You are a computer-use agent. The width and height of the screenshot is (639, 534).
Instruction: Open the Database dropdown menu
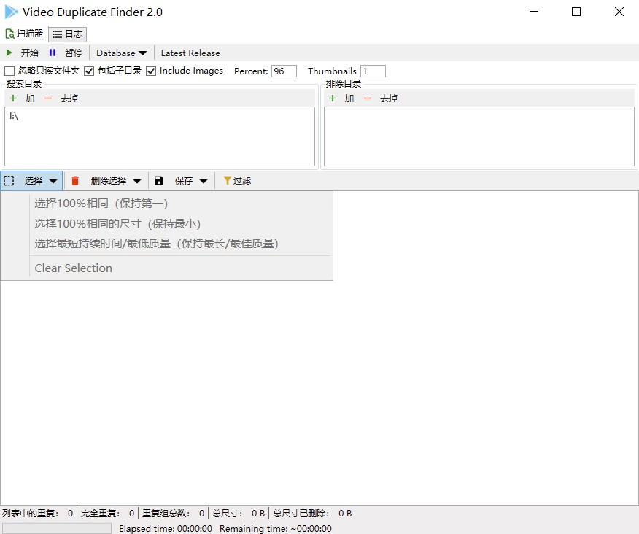tap(121, 53)
